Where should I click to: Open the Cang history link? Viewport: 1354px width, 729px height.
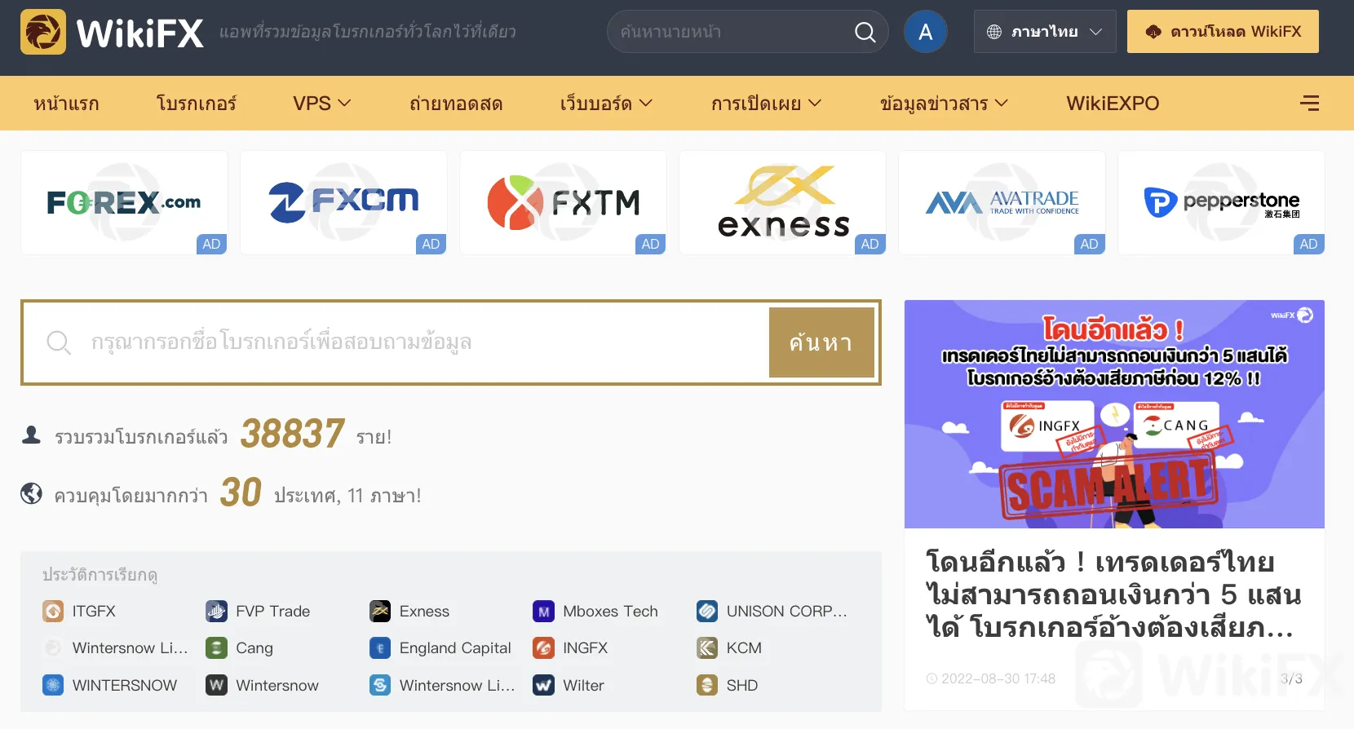254,648
